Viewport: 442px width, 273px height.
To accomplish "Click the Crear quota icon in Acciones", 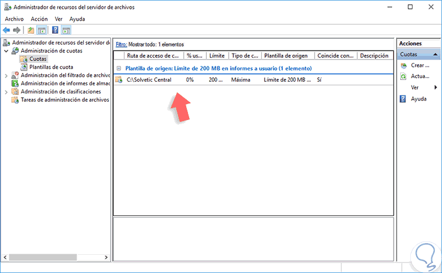I will [404, 65].
